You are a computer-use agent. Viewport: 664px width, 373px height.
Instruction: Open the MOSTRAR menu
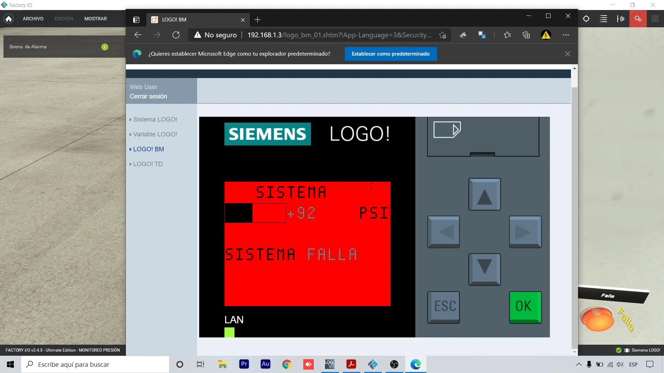[x=95, y=19]
